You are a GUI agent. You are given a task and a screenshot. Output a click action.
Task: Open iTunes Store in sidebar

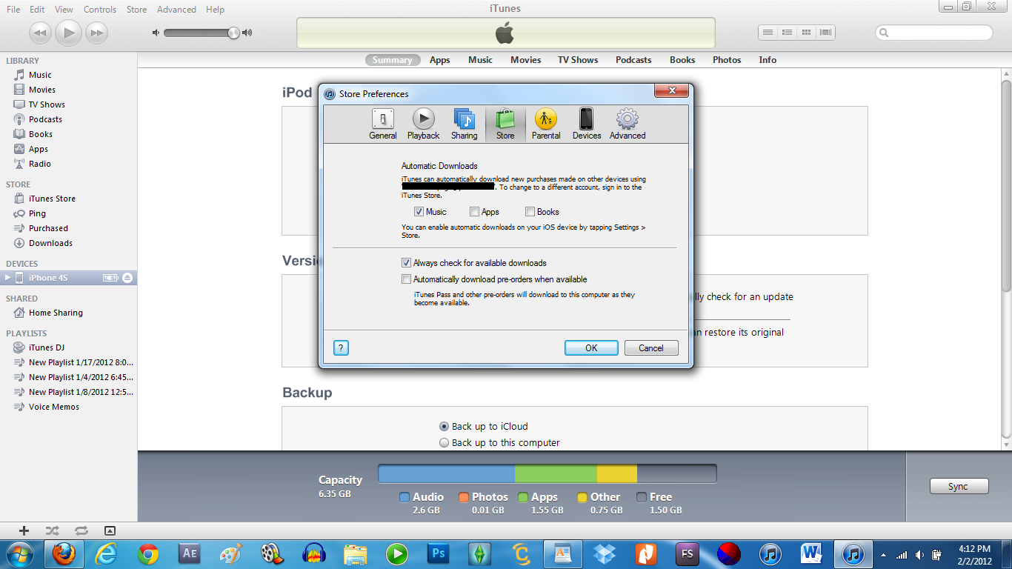pos(52,199)
